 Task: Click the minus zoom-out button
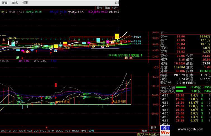tap(157, 131)
